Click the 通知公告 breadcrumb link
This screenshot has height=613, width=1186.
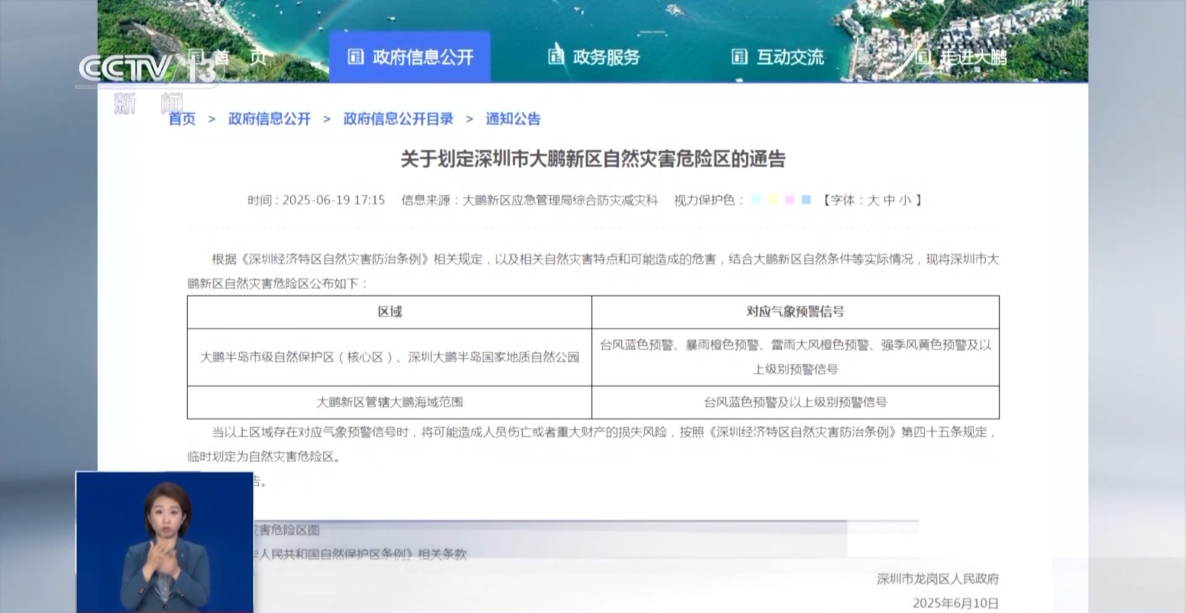tap(513, 119)
